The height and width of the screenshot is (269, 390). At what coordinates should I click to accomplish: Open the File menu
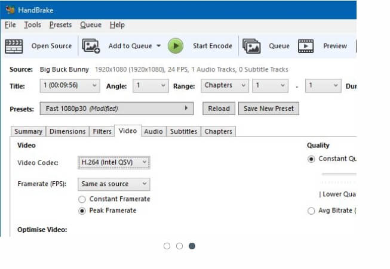click(x=10, y=25)
